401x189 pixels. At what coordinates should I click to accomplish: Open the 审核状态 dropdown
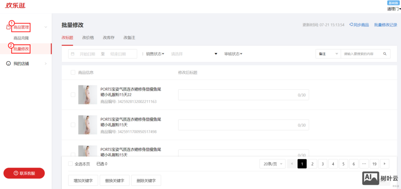(x=233, y=54)
